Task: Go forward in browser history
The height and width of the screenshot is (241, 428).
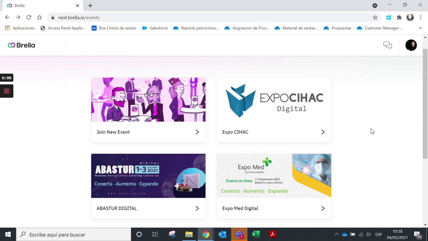Action: click(x=18, y=17)
